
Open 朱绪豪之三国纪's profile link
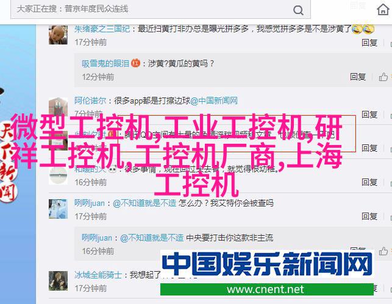click(102, 29)
